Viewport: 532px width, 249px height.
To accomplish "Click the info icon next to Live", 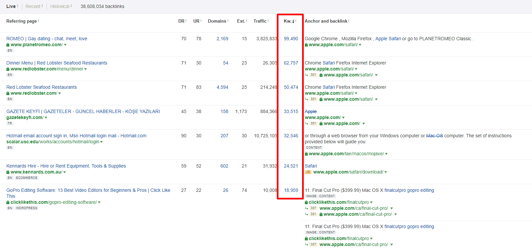I will point(18,6).
